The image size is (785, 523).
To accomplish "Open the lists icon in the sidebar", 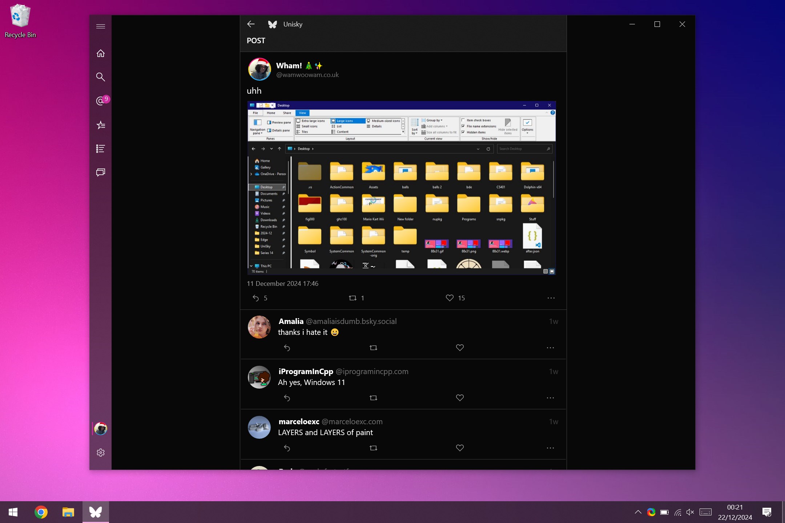I will tap(101, 148).
